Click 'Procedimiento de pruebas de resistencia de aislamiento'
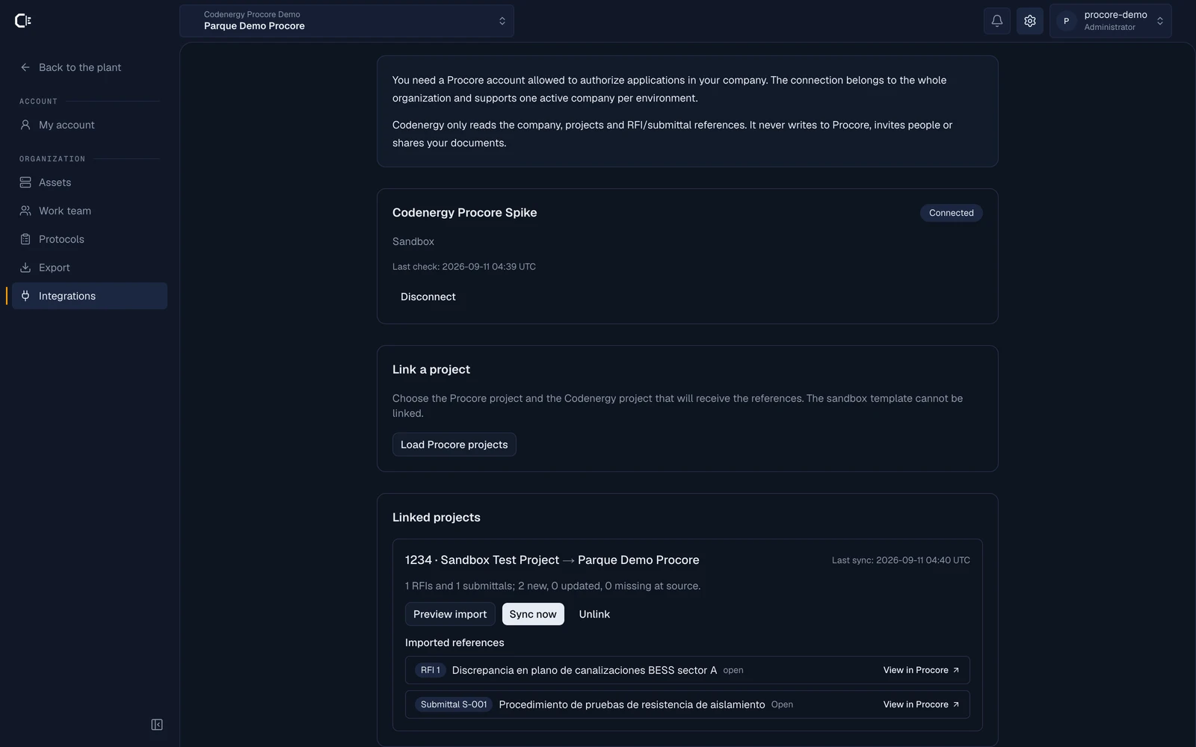1196x747 pixels. click(x=632, y=704)
